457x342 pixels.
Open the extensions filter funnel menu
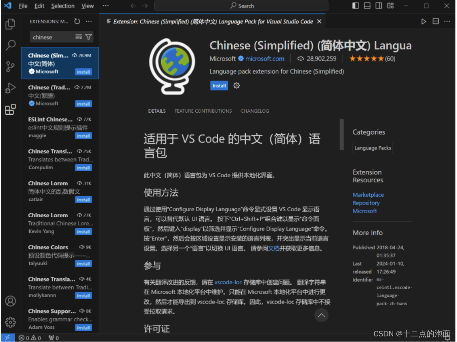(x=89, y=37)
